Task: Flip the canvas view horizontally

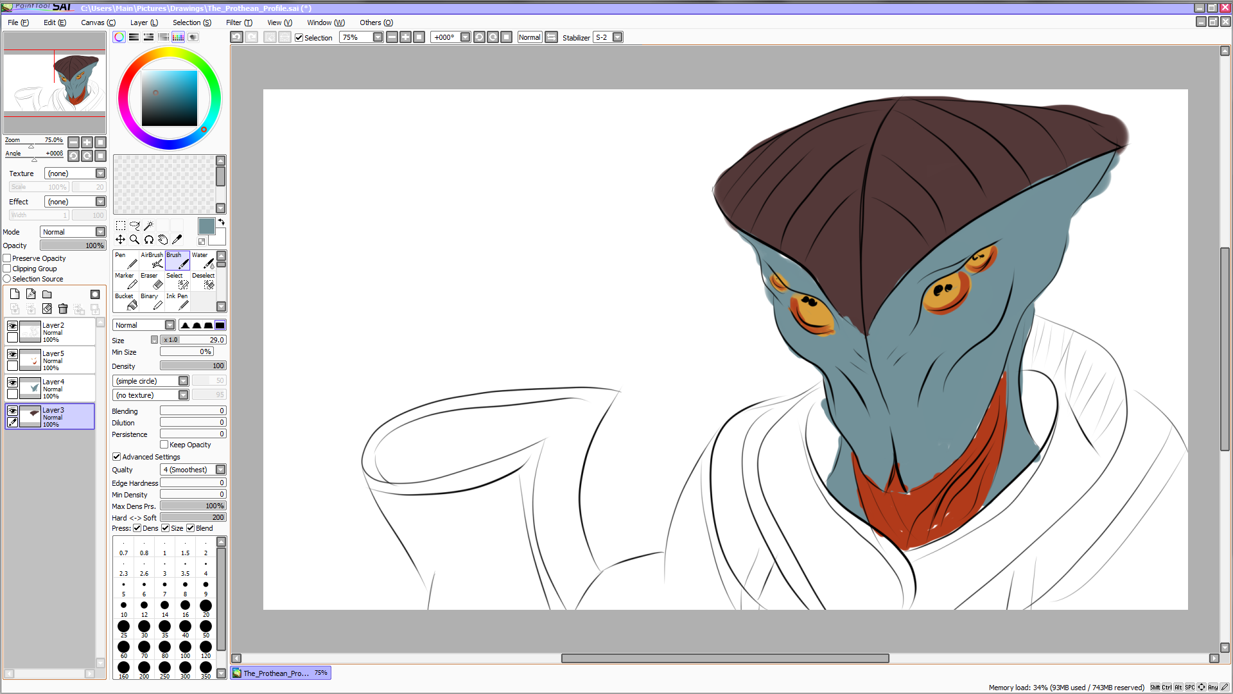Action: pos(552,37)
